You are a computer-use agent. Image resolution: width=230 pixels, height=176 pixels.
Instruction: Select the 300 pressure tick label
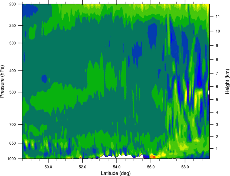click(12, 43)
